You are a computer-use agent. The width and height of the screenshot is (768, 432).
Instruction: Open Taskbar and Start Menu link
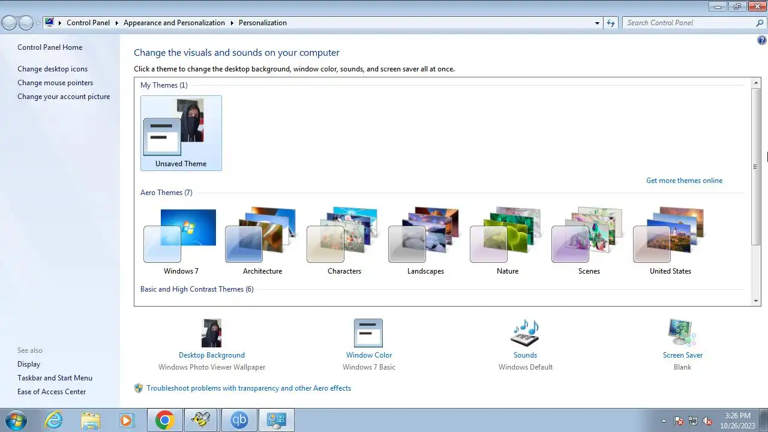[x=55, y=378]
